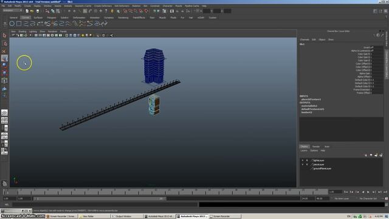Image resolution: width=389 pixels, height=219 pixels.
Task: Select the lambert2 output node
Action: coord(306,112)
